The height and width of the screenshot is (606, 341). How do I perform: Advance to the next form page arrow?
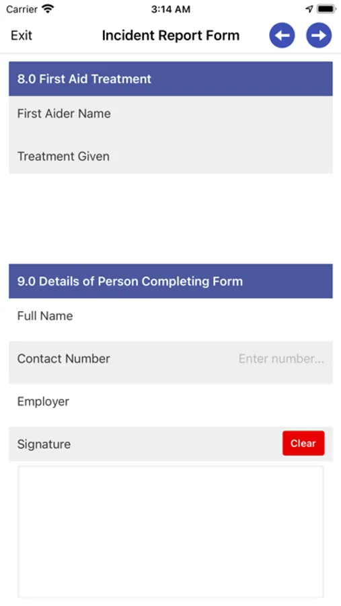(x=319, y=35)
